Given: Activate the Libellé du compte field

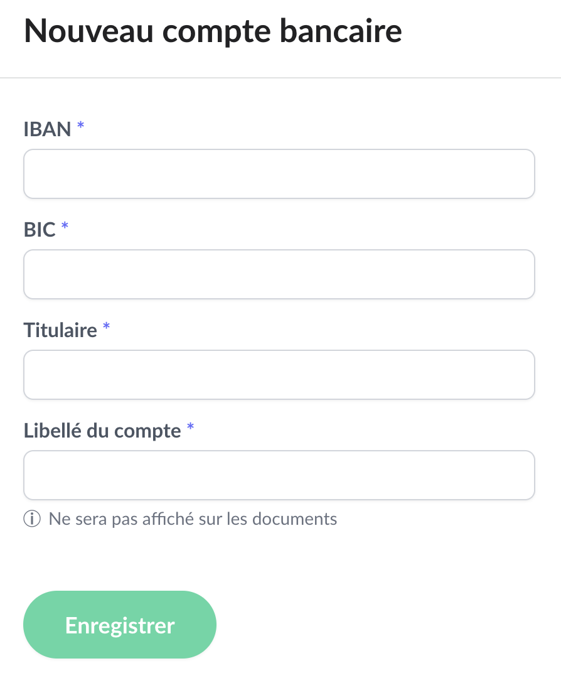Looking at the screenshot, I should [279, 475].
